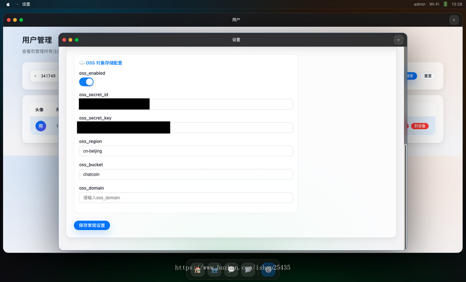
Task: Click the oss_bucket label
Action: [x=91, y=165]
